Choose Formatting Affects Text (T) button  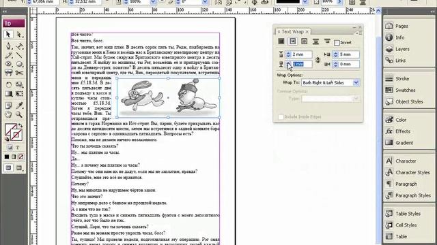(x=17, y=148)
